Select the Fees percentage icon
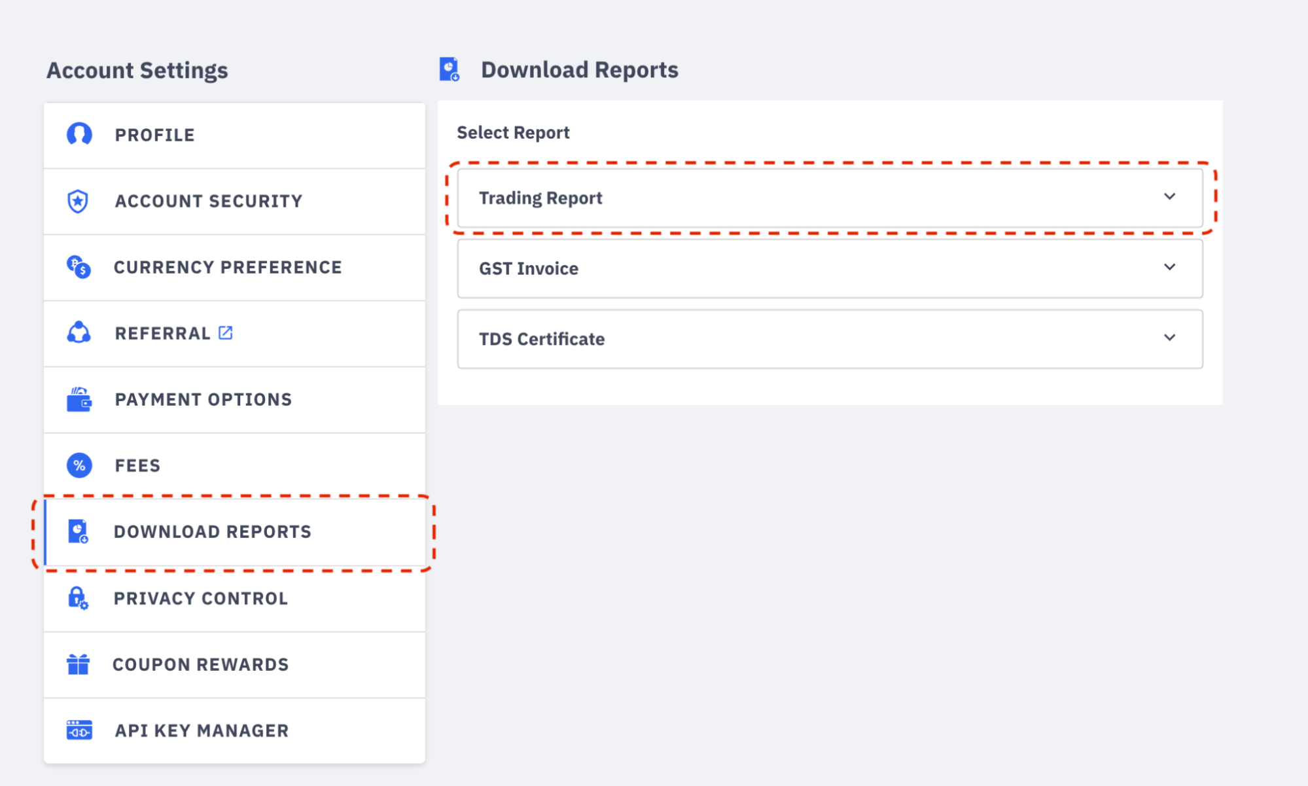The image size is (1308, 786). click(x=79, y=465)
